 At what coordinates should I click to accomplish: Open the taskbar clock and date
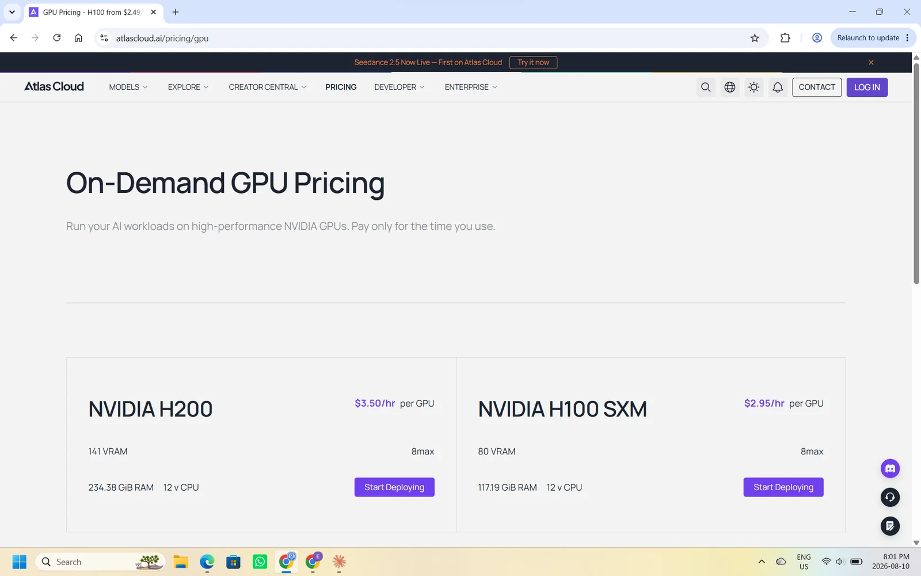tap(891, 562)
